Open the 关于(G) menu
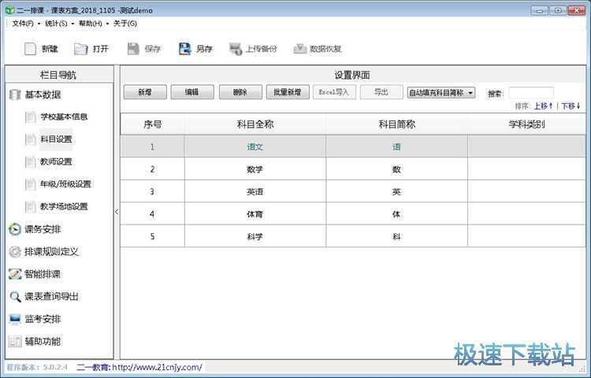This screenshot has height=378, width=591. [x=125, y=24]
